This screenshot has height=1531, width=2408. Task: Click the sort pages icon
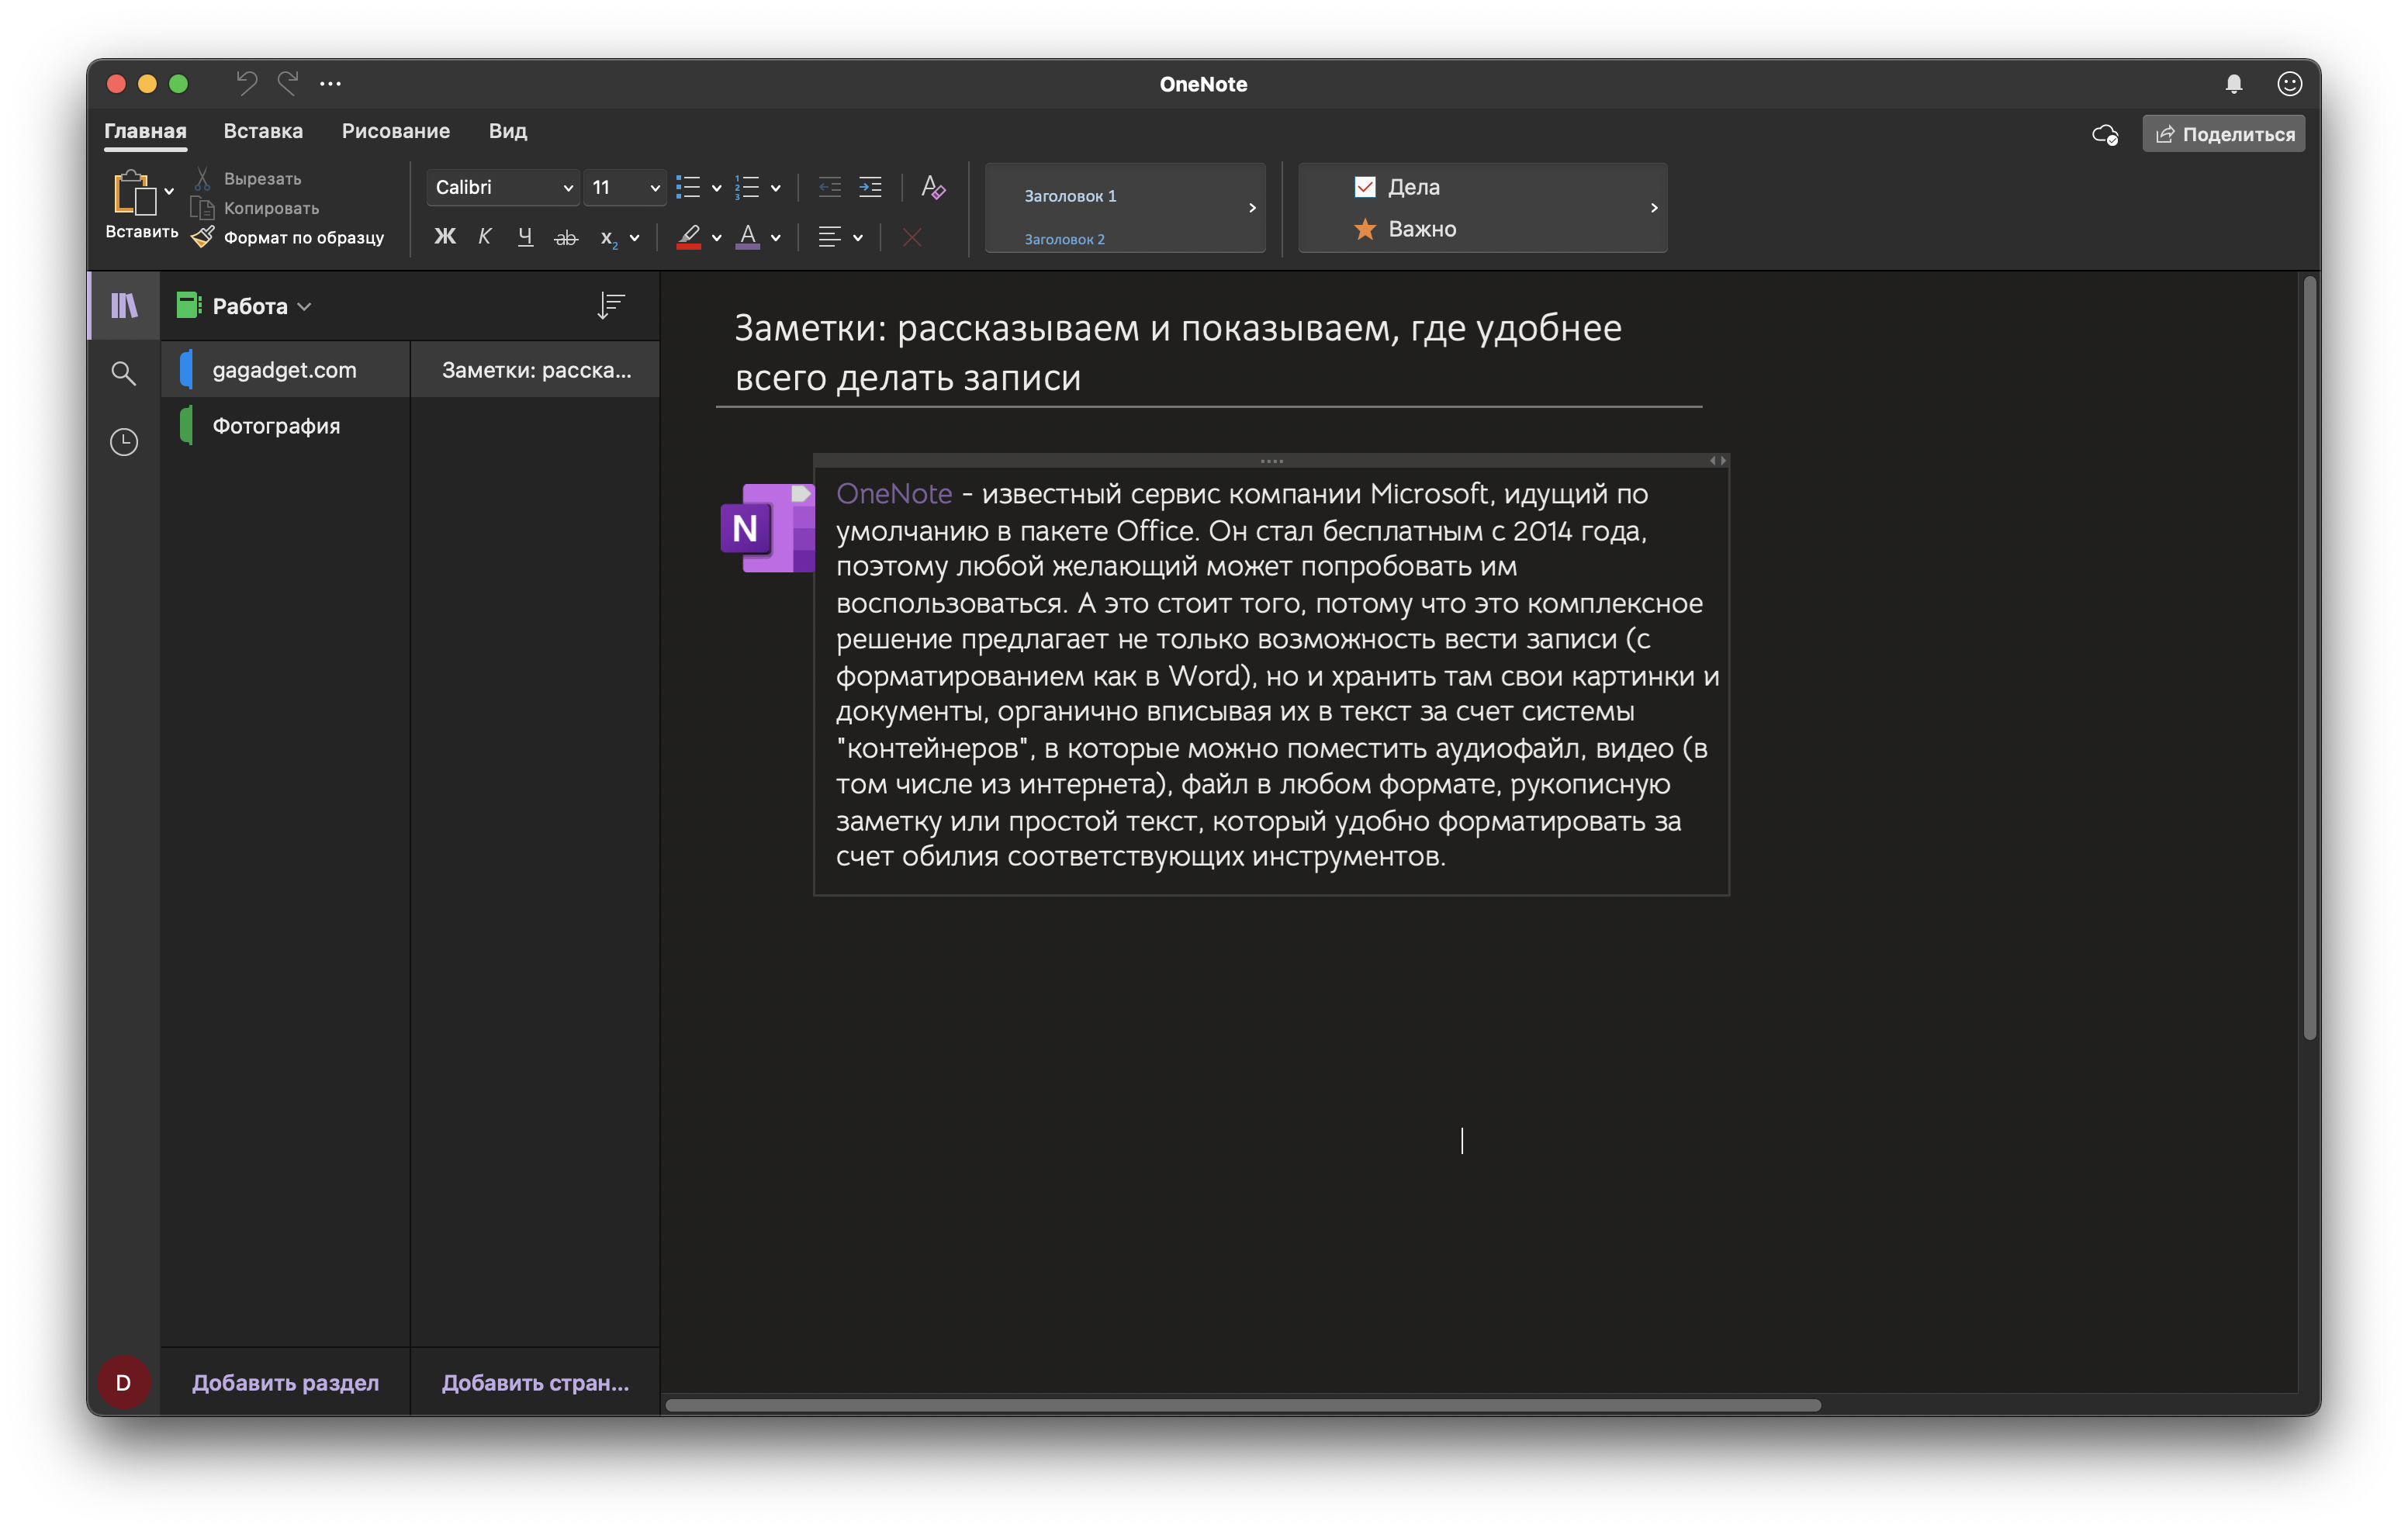610,305
